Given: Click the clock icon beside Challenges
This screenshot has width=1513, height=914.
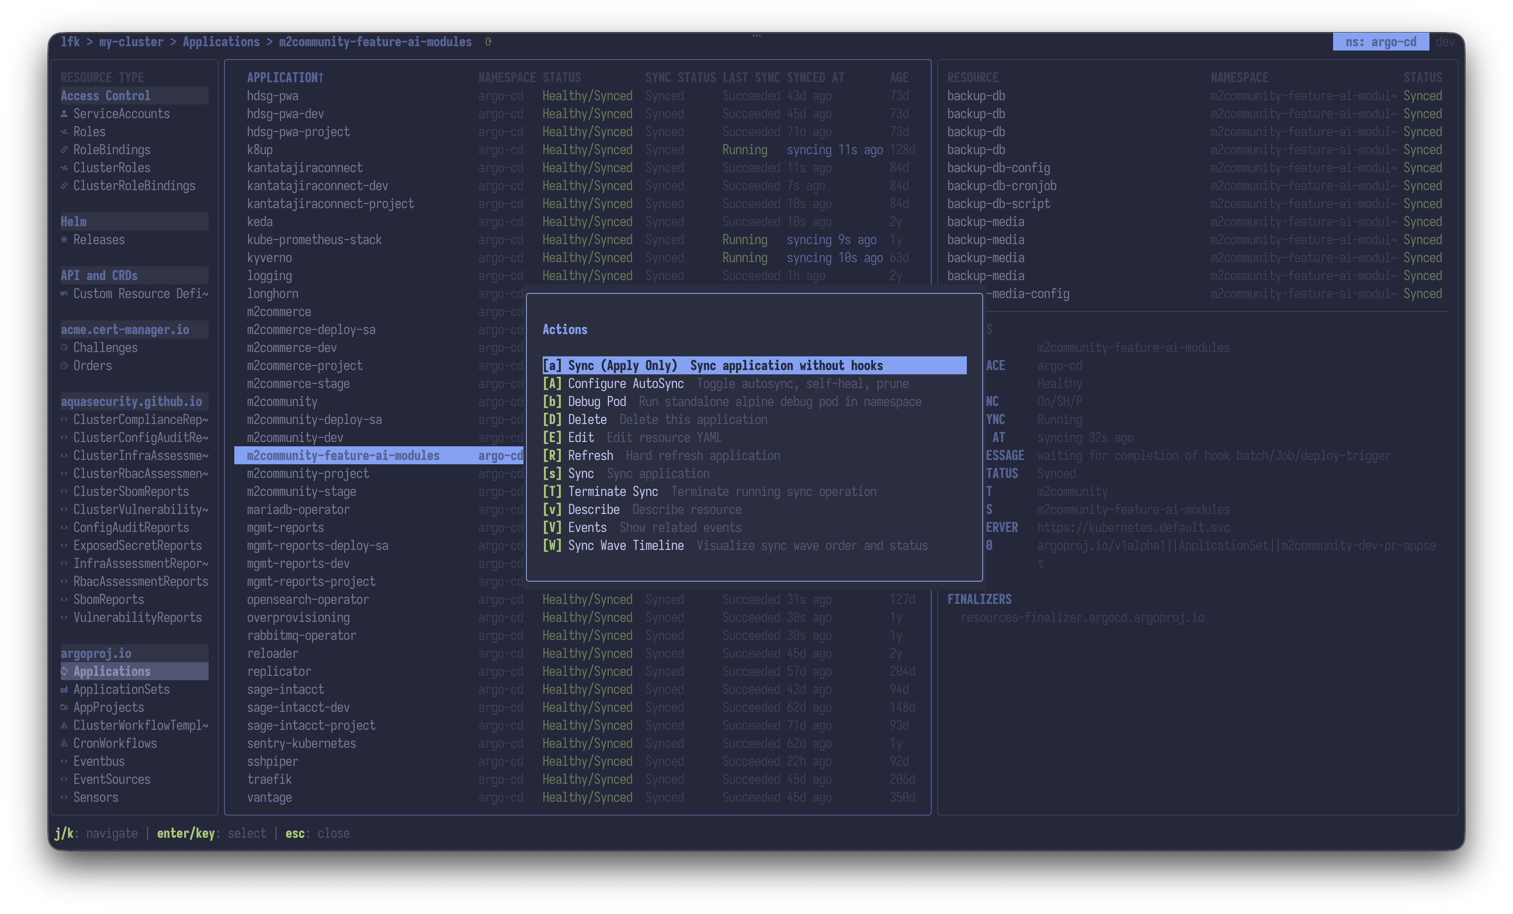Looking at the screenshot, I should (x=64, y=347).
